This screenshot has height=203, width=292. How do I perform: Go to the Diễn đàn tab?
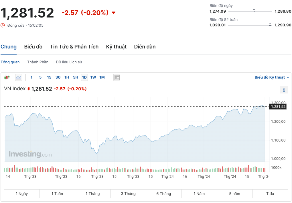pos(145,47)
